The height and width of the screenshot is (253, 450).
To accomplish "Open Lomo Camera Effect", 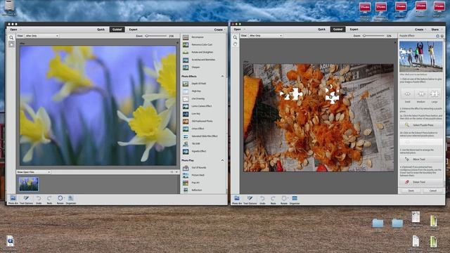I will pos(202,106).
